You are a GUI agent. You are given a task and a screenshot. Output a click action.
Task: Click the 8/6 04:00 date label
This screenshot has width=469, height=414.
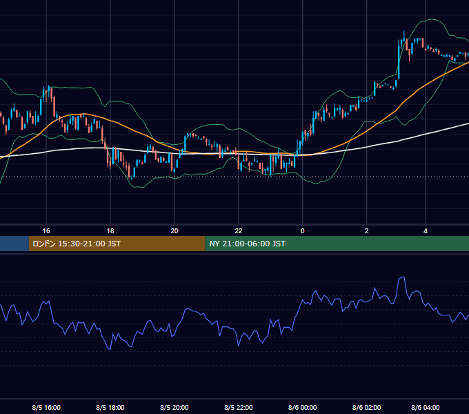coord(426,407)
